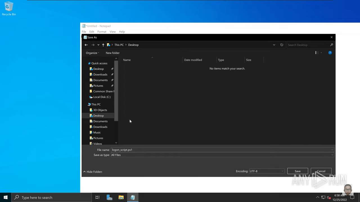The image size is (360, 202).
Task: Select Desktop under This PC
Action: click(x=98, y=116)
